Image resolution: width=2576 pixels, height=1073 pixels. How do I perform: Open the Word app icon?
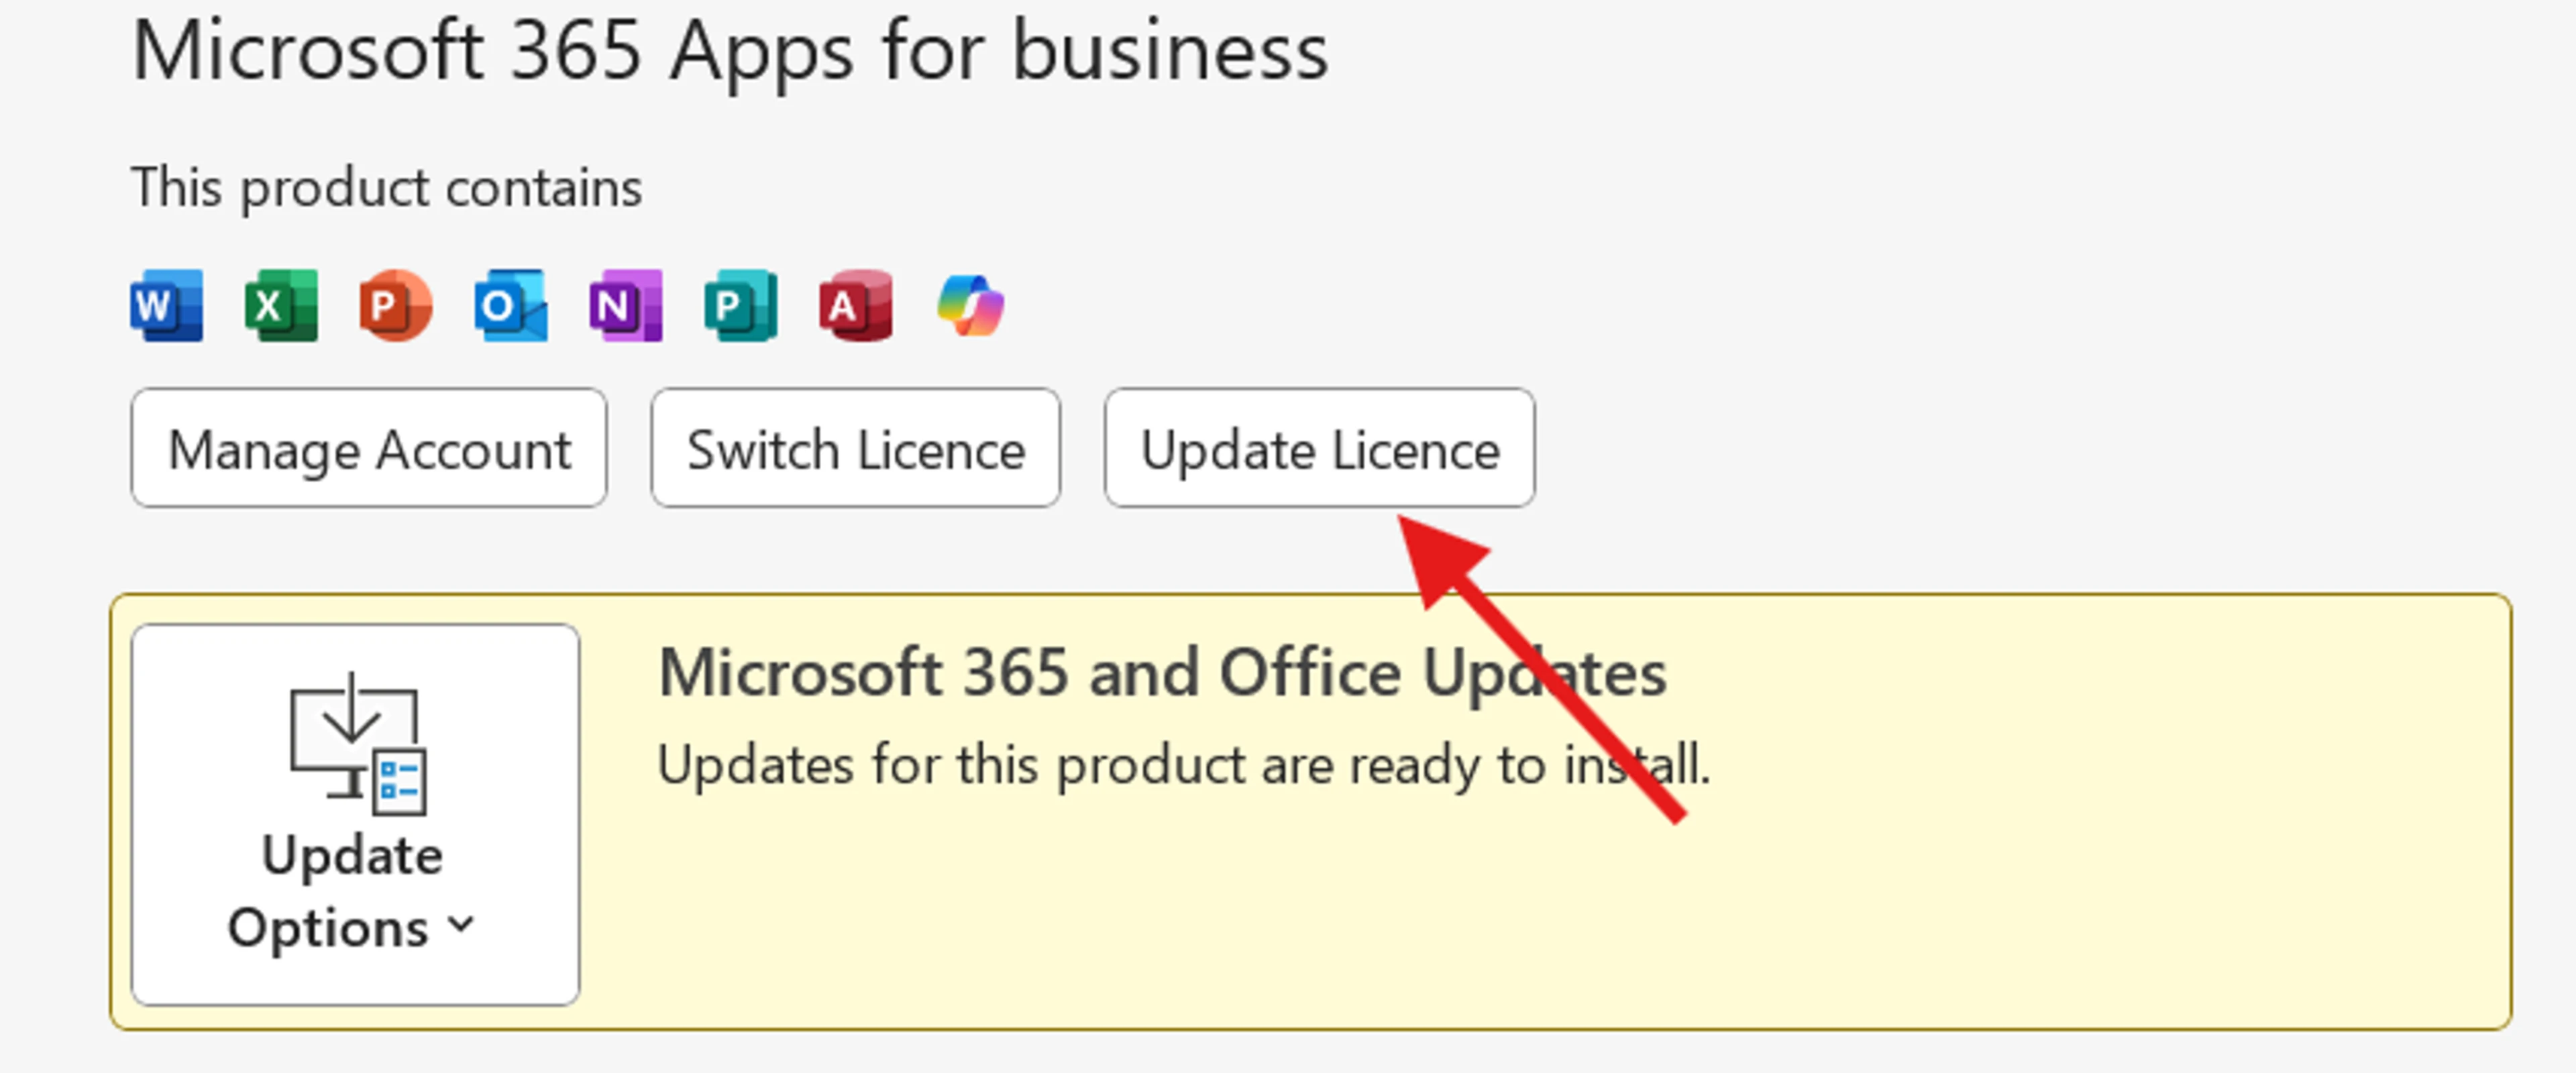pos(168,306)
